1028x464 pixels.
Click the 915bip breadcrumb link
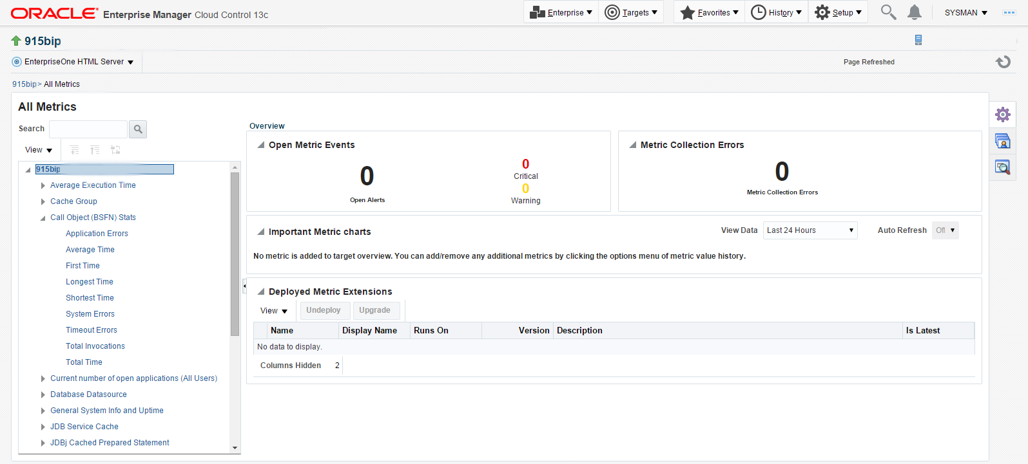pyautogui.click(x=24, y=84)
